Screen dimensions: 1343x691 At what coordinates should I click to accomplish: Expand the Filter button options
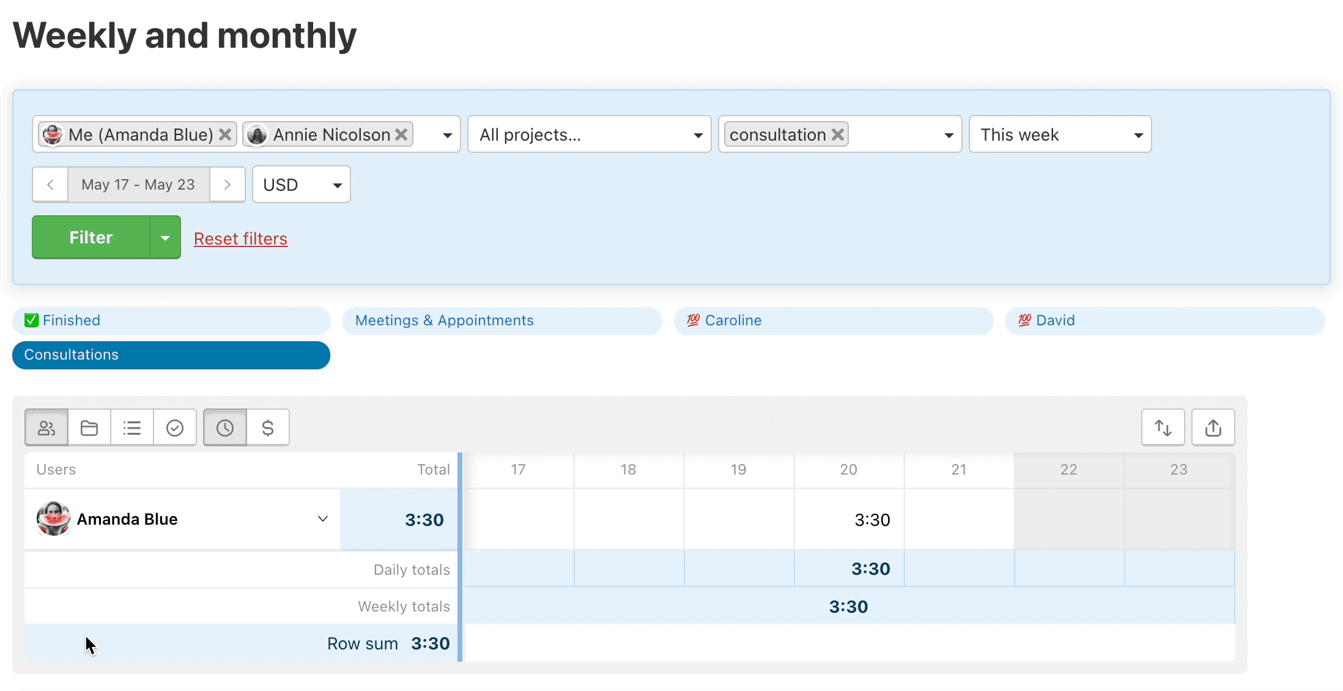tap(164, 237)
